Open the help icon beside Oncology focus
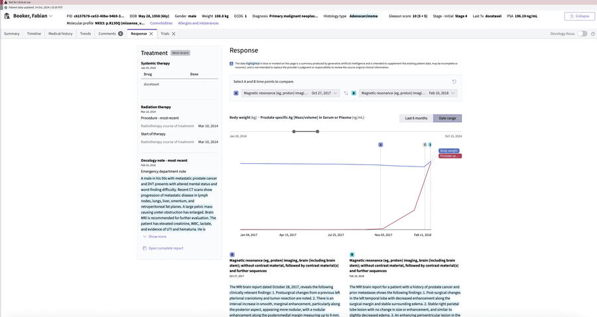Screen dimensions: 597x317 point(593,33)
